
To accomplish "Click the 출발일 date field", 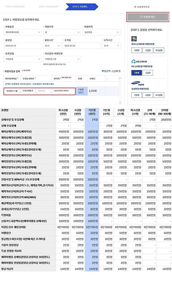I will tap(23, 46).
